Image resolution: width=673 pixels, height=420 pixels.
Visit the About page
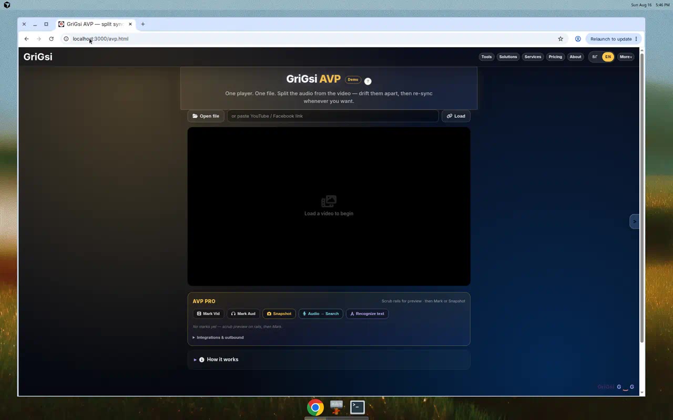coord(576,57)
